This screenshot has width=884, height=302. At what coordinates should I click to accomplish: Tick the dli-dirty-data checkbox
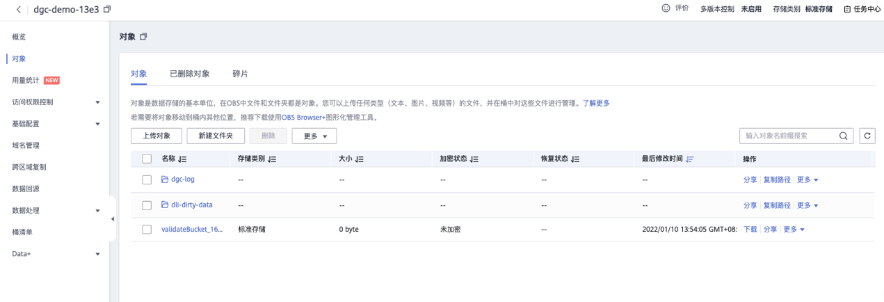[x=147, y=205]
